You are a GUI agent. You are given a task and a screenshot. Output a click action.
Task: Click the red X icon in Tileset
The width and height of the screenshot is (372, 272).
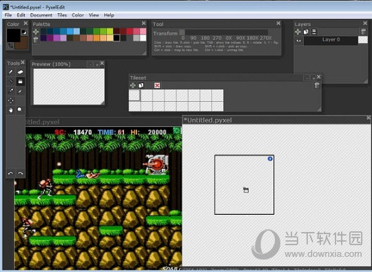[157, 85]
